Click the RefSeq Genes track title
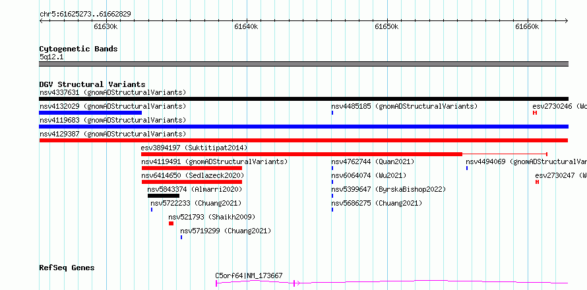 tap(67, 268)
